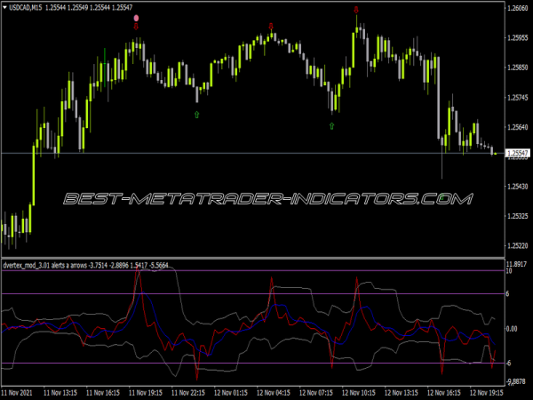This screenshot has height=400, width=533.
Task: Click the indicator -6 level label
Action: (508, 364)
